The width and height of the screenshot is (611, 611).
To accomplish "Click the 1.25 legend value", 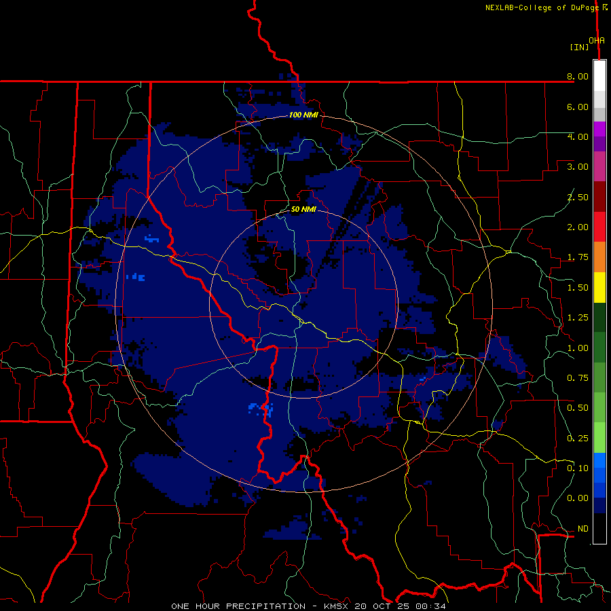I will [578, 318].
